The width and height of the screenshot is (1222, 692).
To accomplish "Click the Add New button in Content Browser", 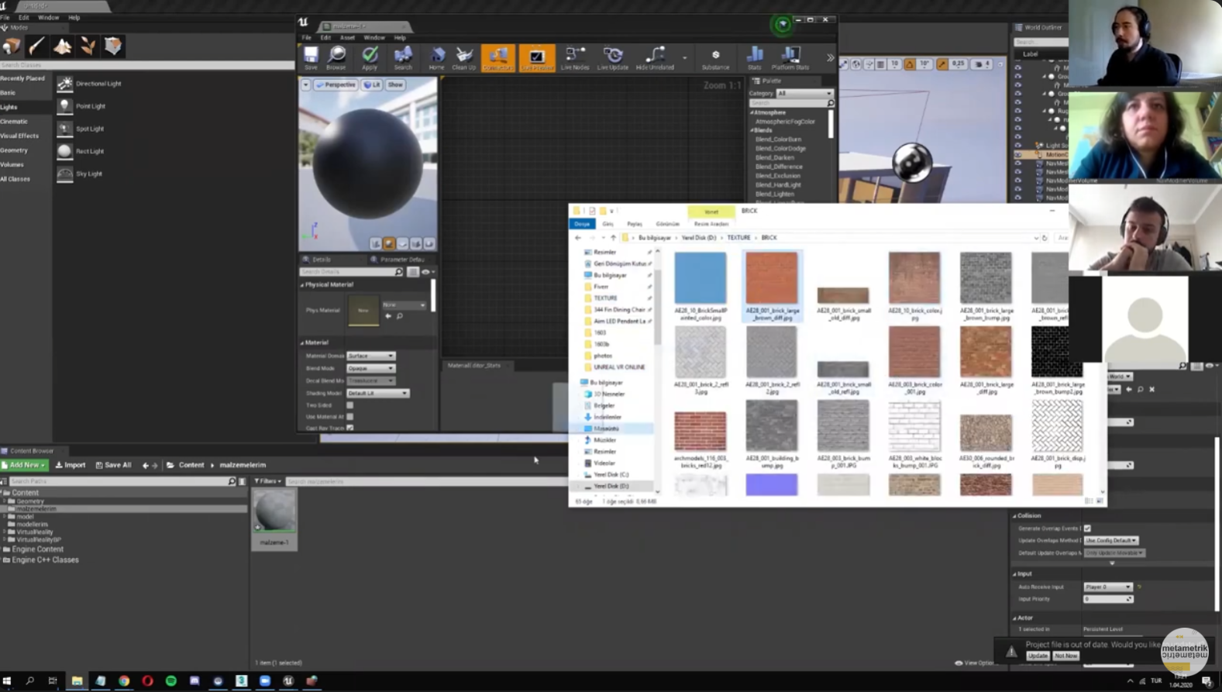I will point(24,465).
